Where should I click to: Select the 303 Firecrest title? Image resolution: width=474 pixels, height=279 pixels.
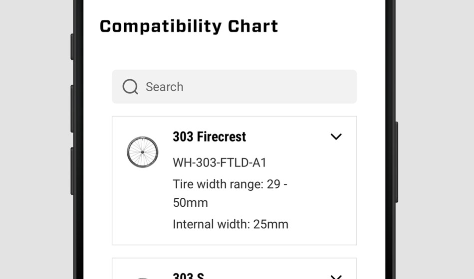(x=209, y=137)
